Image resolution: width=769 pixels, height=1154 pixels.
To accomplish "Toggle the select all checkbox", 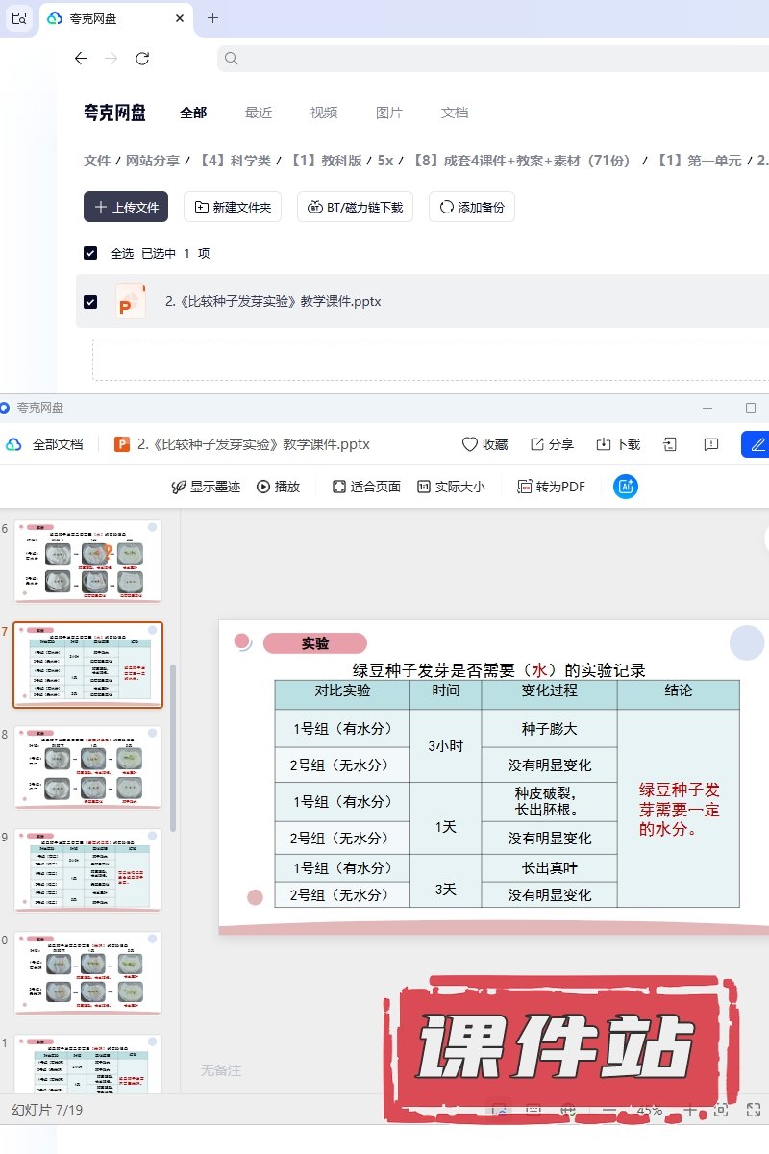I will tap(90, 253).
